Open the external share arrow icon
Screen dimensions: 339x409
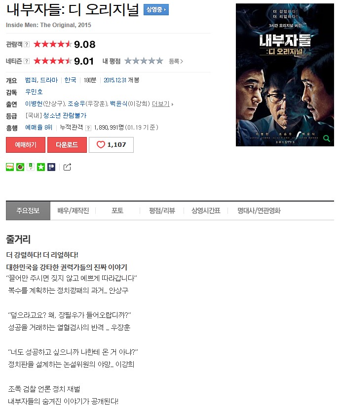[67, 167]
